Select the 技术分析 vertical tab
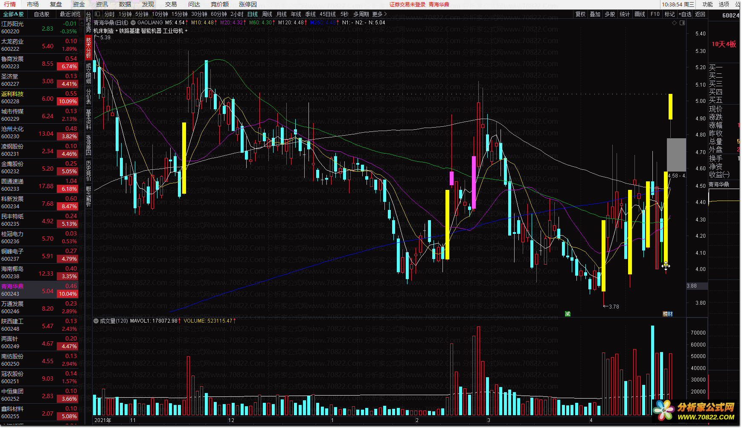 (x=88, y=47)
